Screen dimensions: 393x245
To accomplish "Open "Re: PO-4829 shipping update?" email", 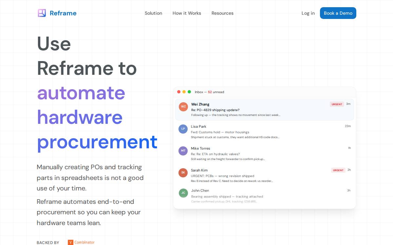I will coord(215,110).
